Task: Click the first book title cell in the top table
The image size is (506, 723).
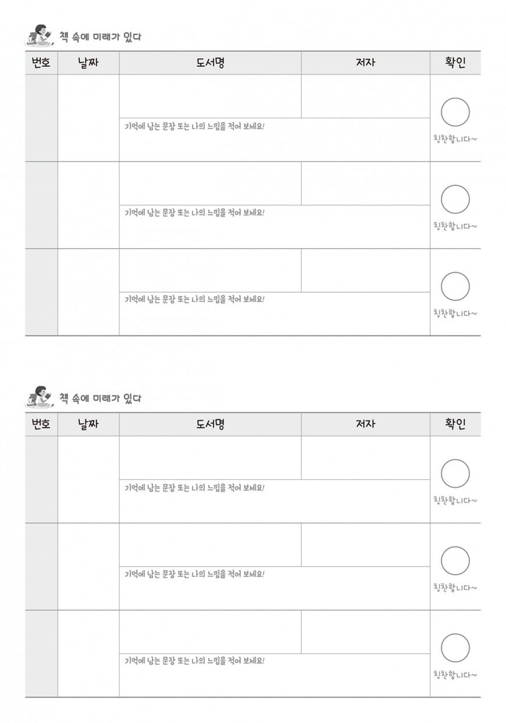Action: [x=211, y=96]
